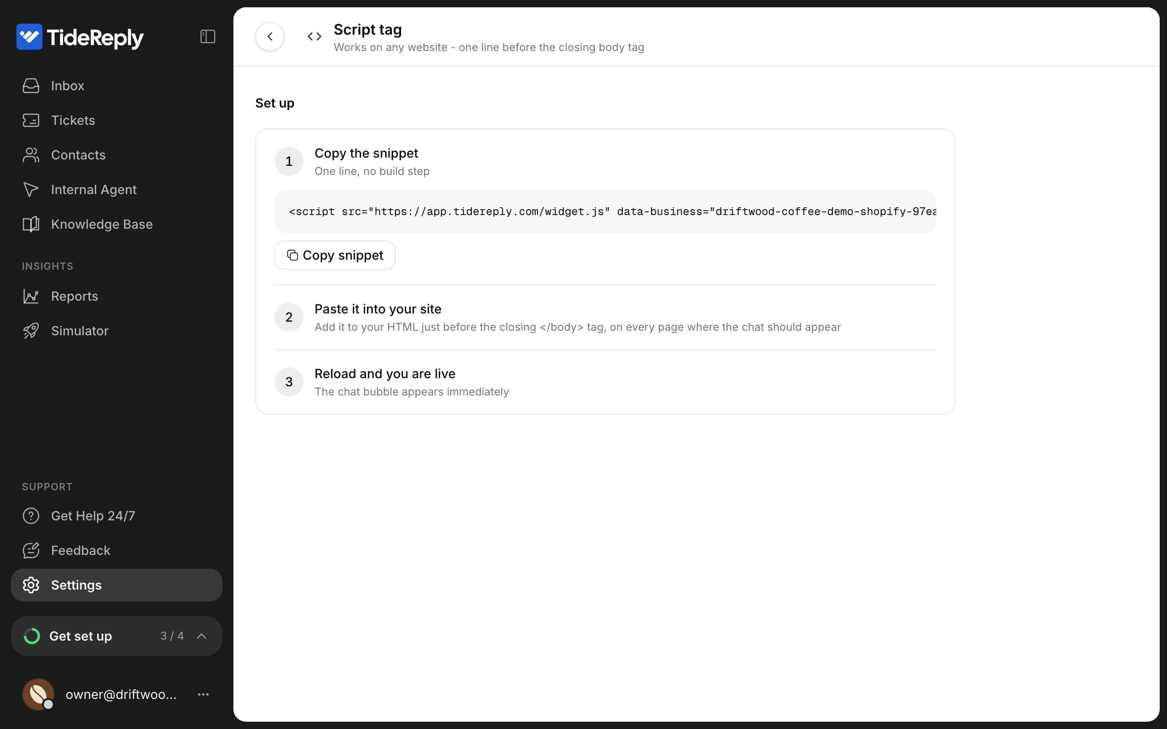Click the Feedback chat icon
The image size is (1167, 729).
pos(31,550)
